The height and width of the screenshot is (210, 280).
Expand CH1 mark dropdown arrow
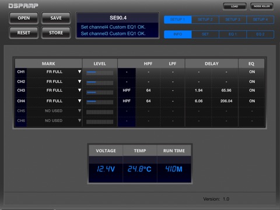click(x=79, y=72)
